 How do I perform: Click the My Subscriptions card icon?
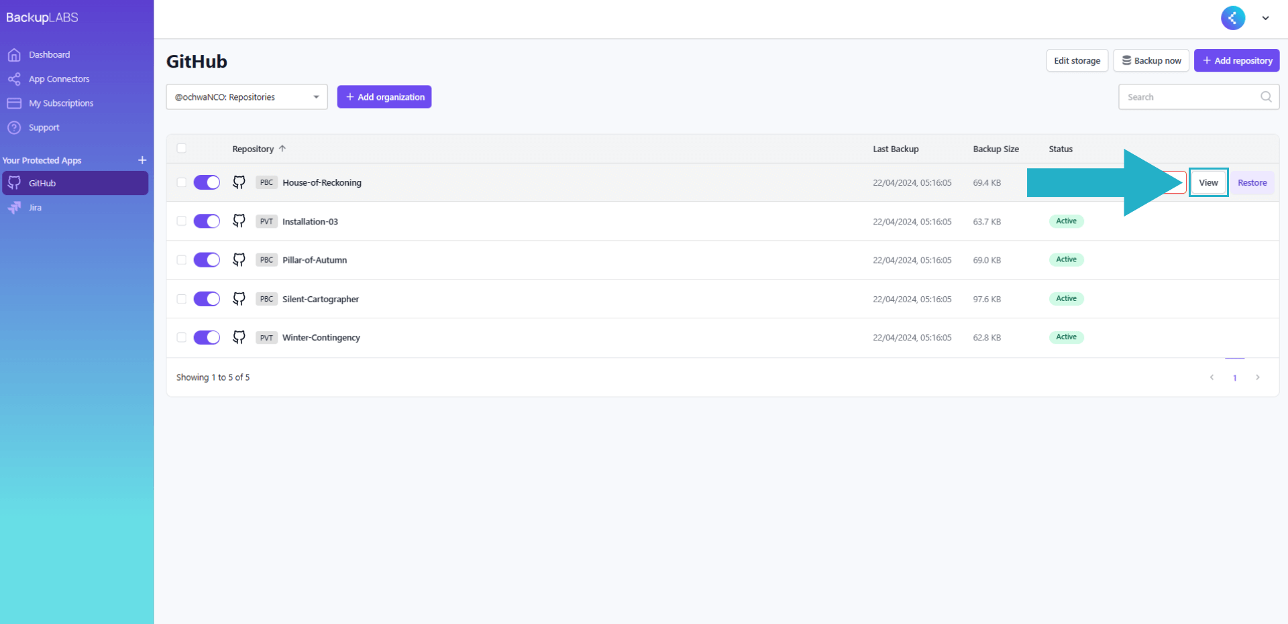click(14, 103)
